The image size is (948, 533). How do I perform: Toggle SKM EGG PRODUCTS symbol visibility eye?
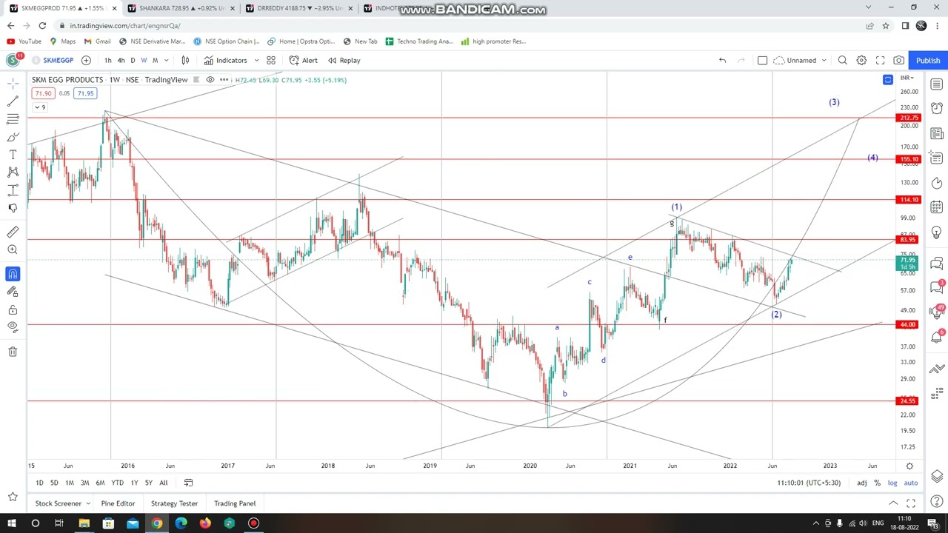[x=210, y=80]
